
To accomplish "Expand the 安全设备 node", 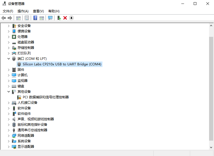I will pyautogui.click(x=9, y=26).
